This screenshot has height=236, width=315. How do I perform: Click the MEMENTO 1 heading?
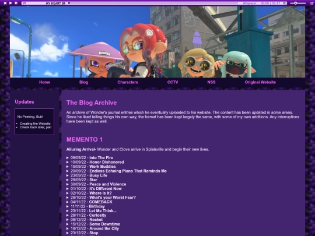pyautogui.click(x=85, y=139)
